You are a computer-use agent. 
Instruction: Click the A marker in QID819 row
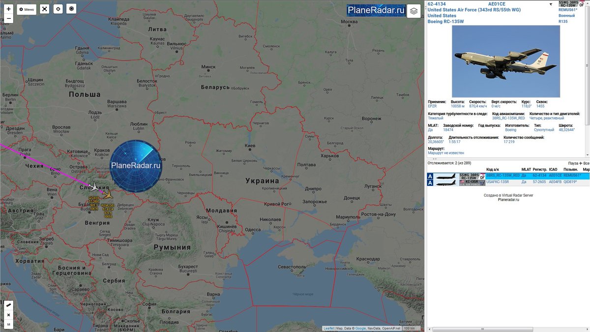430,183
